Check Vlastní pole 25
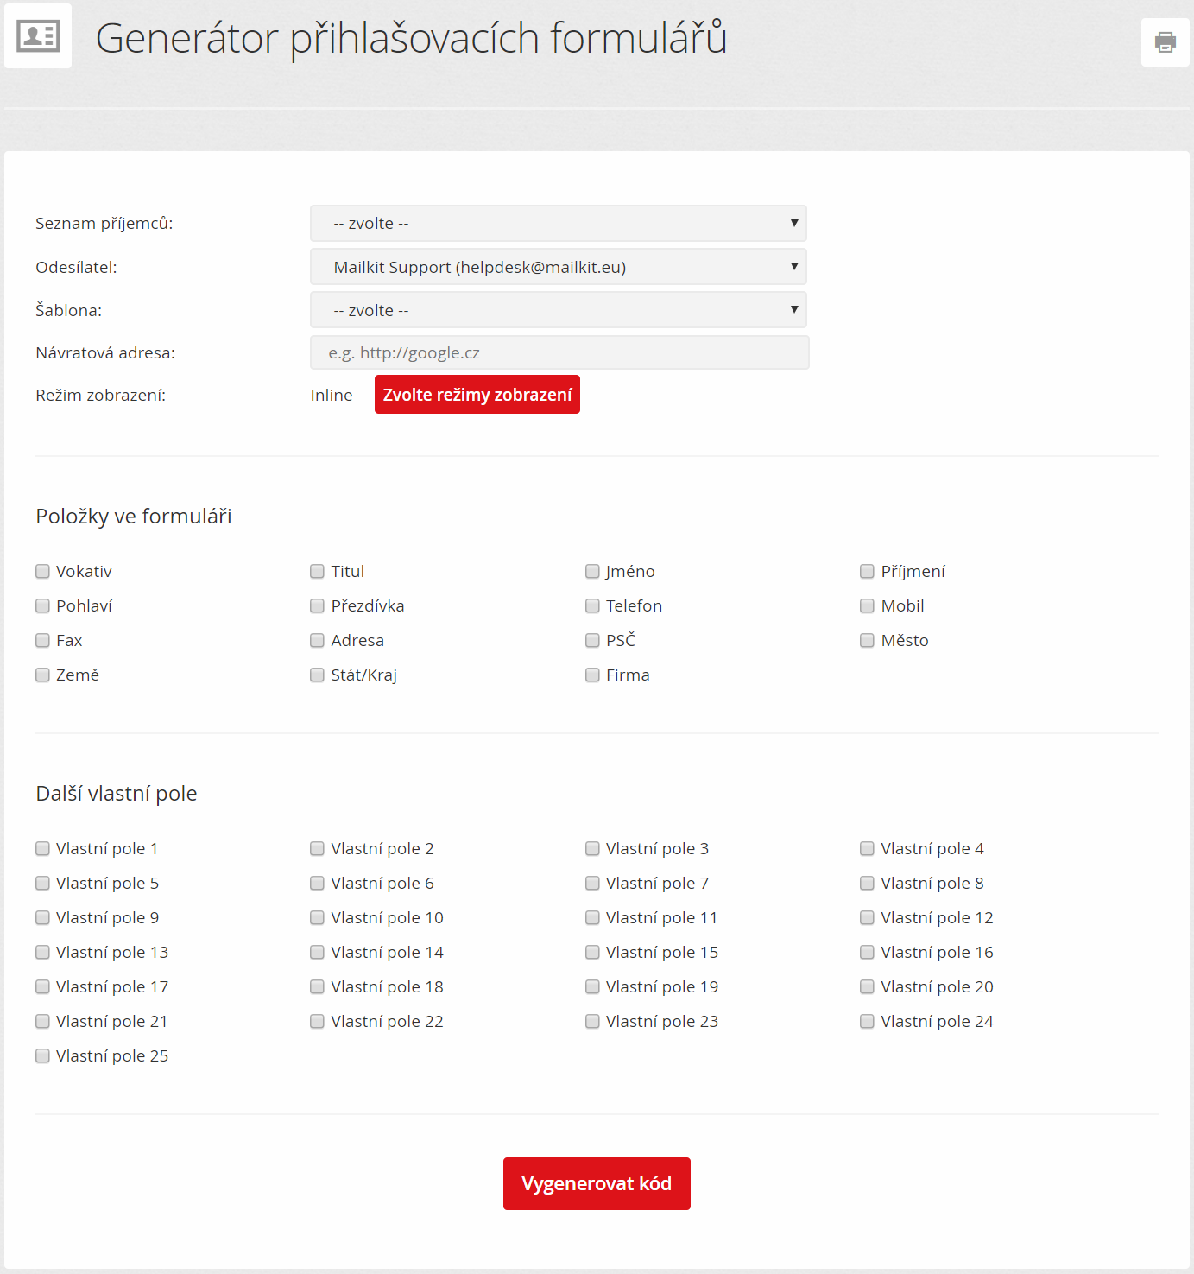 click(42, 1055)
